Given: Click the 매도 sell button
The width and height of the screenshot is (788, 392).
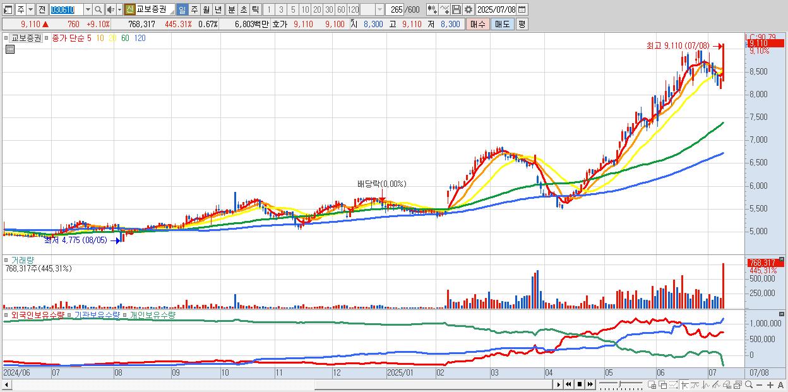Looking at the screenshot, I should 502,24.
